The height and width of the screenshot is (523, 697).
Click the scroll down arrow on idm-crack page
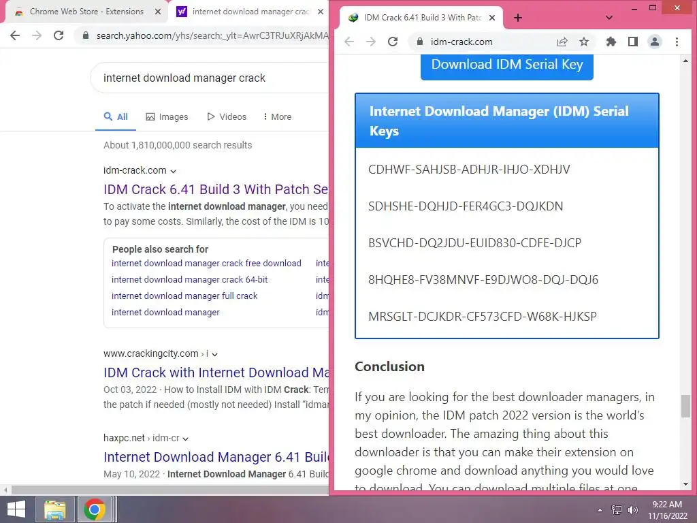[685, 484]
